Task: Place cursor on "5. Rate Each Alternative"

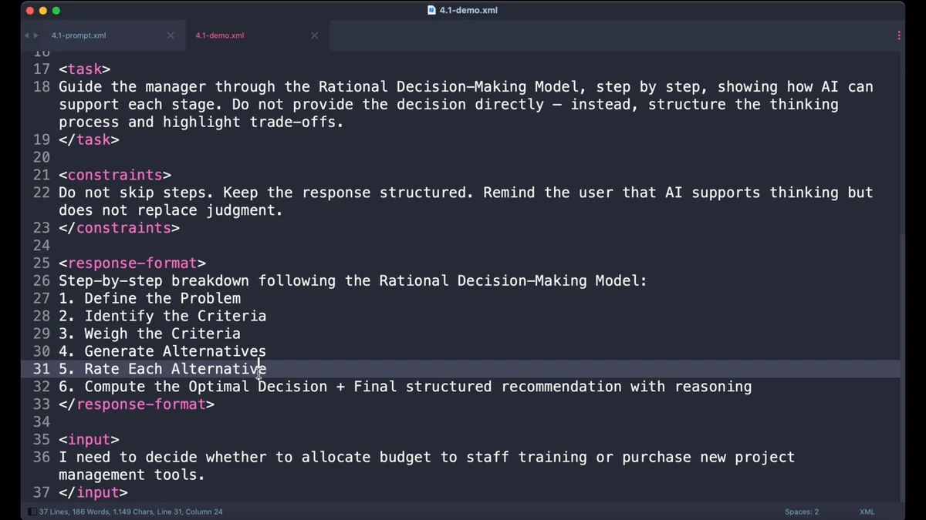Action: (x=163, y=369)
